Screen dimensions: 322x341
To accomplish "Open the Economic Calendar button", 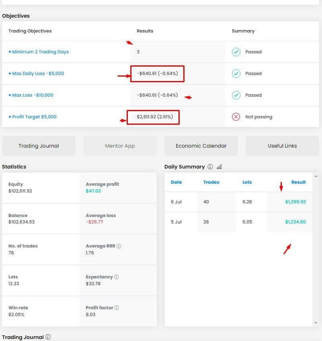I will pos(201,146).
